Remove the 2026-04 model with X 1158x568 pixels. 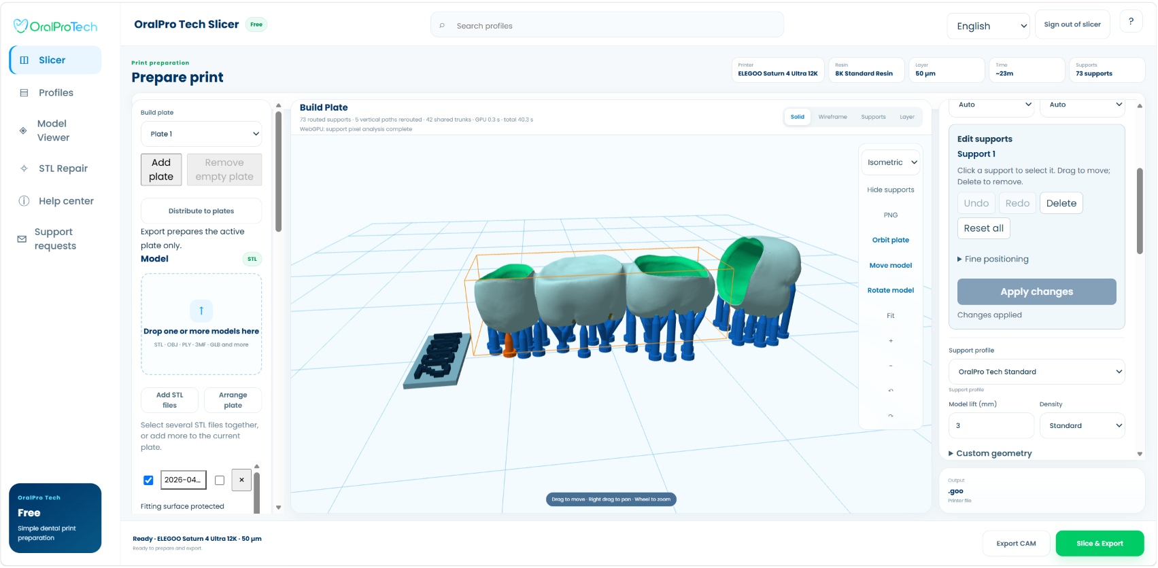(x=241, y=480)
